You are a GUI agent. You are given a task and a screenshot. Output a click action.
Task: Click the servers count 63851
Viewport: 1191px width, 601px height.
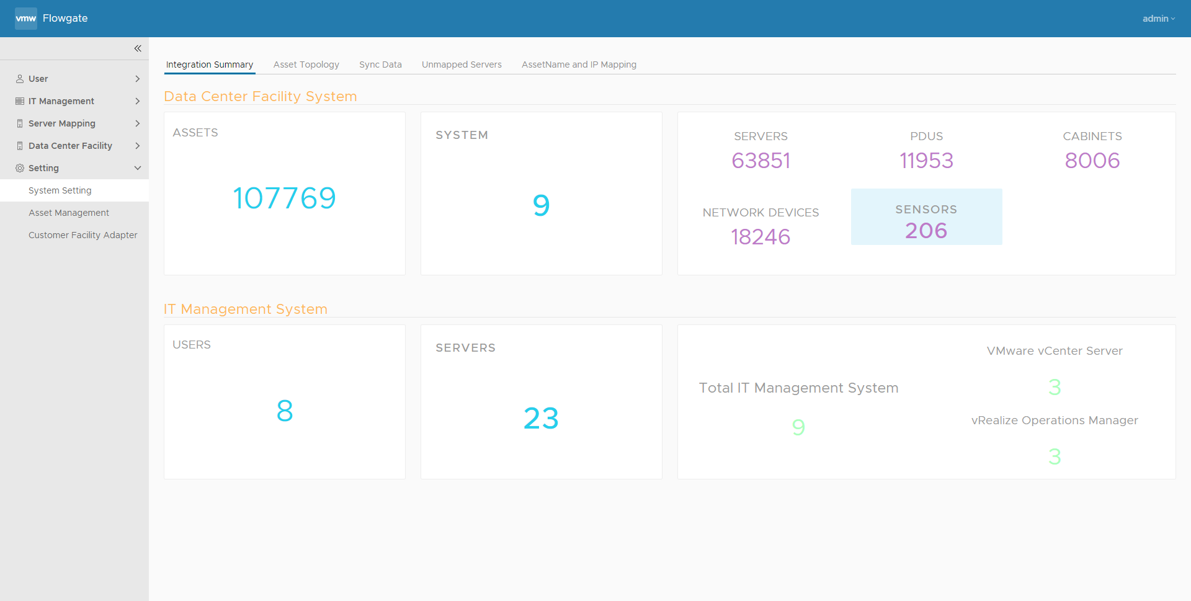point(761,161)
